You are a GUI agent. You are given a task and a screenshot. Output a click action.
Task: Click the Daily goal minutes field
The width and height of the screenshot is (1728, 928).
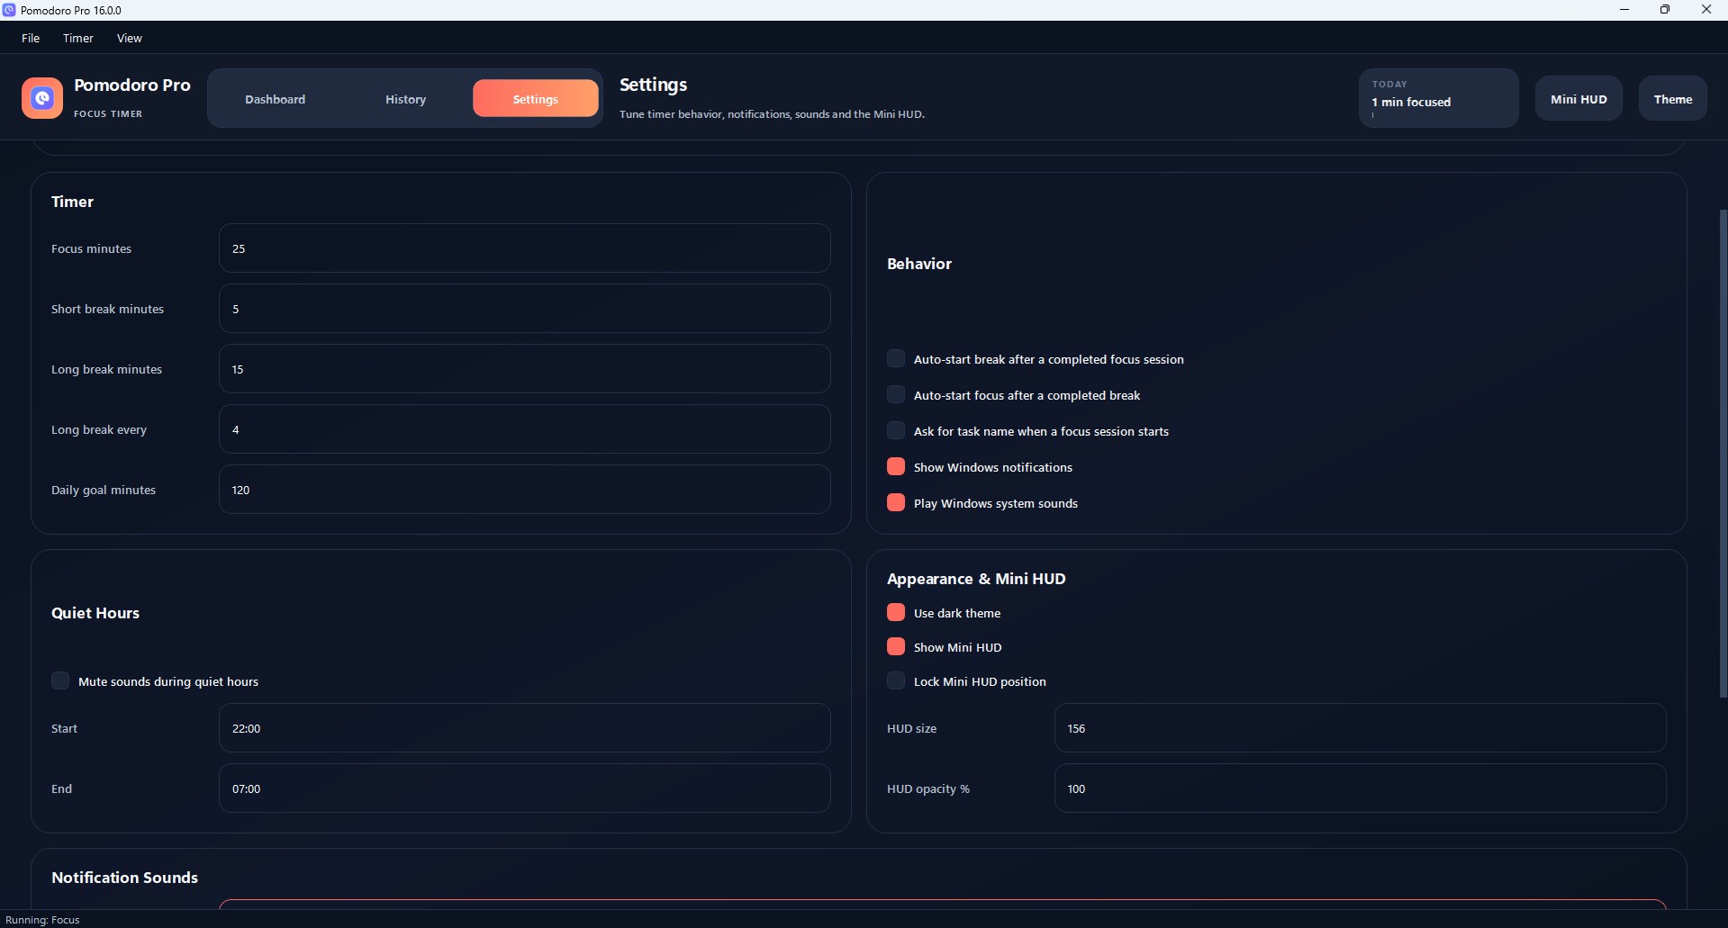[x=524, y=490]
